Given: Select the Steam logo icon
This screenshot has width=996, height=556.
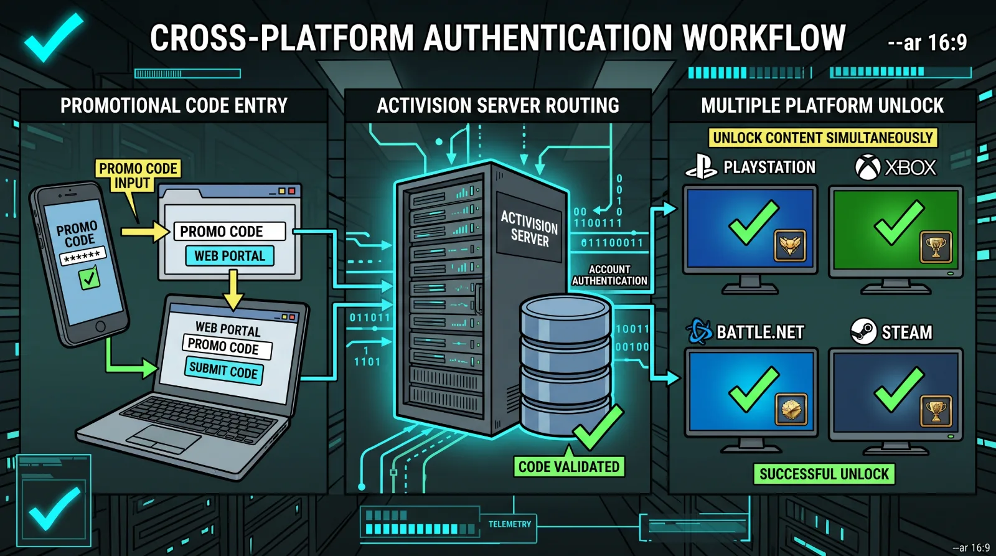Looking at the screenshot, I should point(863,331).
